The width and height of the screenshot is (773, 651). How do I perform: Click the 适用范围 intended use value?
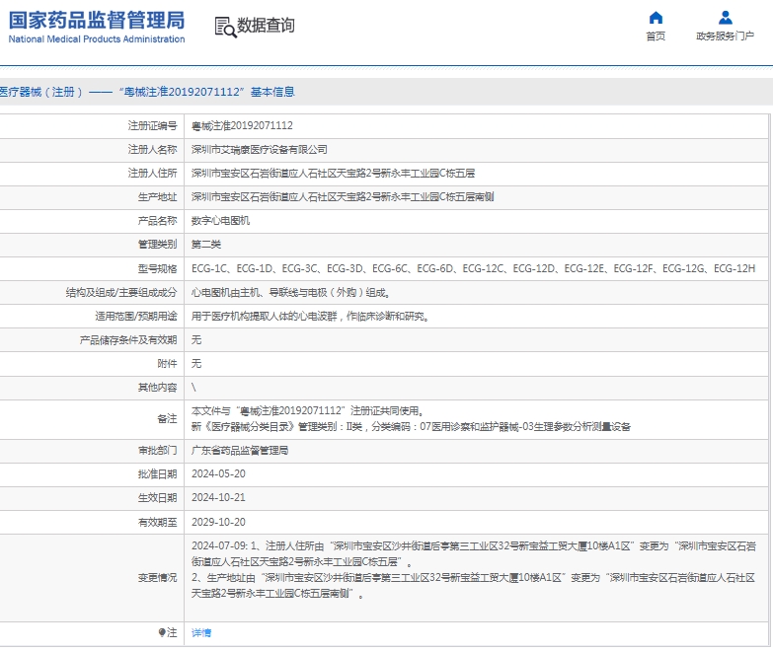pyautogui.click(x=310, y=317)
